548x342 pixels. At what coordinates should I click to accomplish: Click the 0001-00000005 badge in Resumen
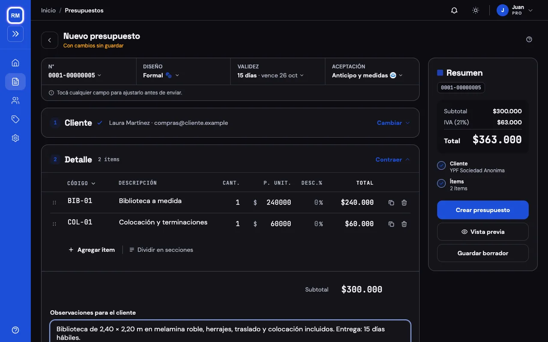pos(461,88)
